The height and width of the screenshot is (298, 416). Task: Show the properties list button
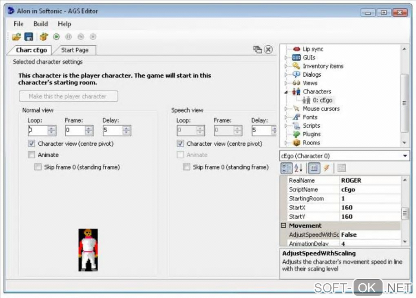pyautogui.click(x=314, y=168)
